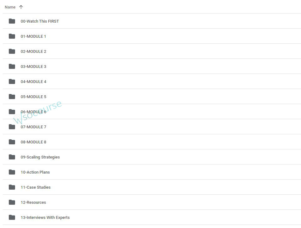The height and width of the screenshot is (228, 301).
Task: Select the 09-Scaling Strategies folder name
Action: 40,157
